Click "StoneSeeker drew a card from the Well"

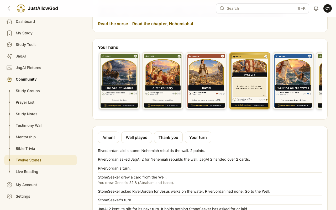tap(132, 177)
